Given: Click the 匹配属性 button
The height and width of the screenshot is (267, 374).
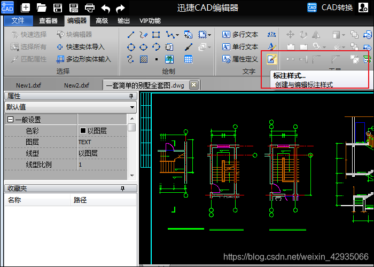Looking at the screenshot, I should click(28, 59).
